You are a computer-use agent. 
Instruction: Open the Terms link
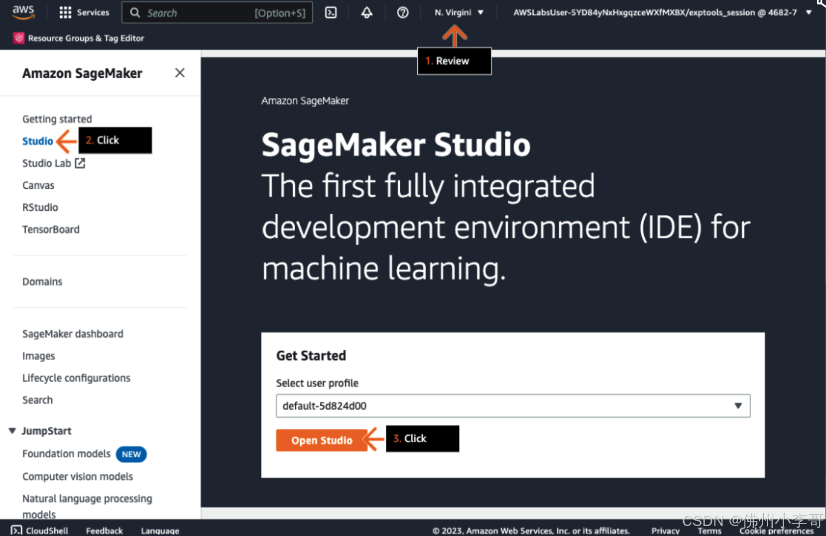point(709,531)
